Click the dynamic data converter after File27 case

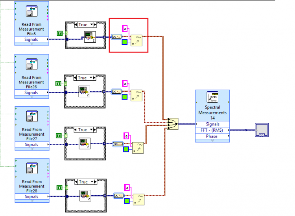(x=118, y=144)
